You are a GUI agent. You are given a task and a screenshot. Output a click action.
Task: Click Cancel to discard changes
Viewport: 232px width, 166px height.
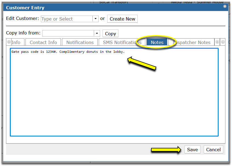[213, 150]
